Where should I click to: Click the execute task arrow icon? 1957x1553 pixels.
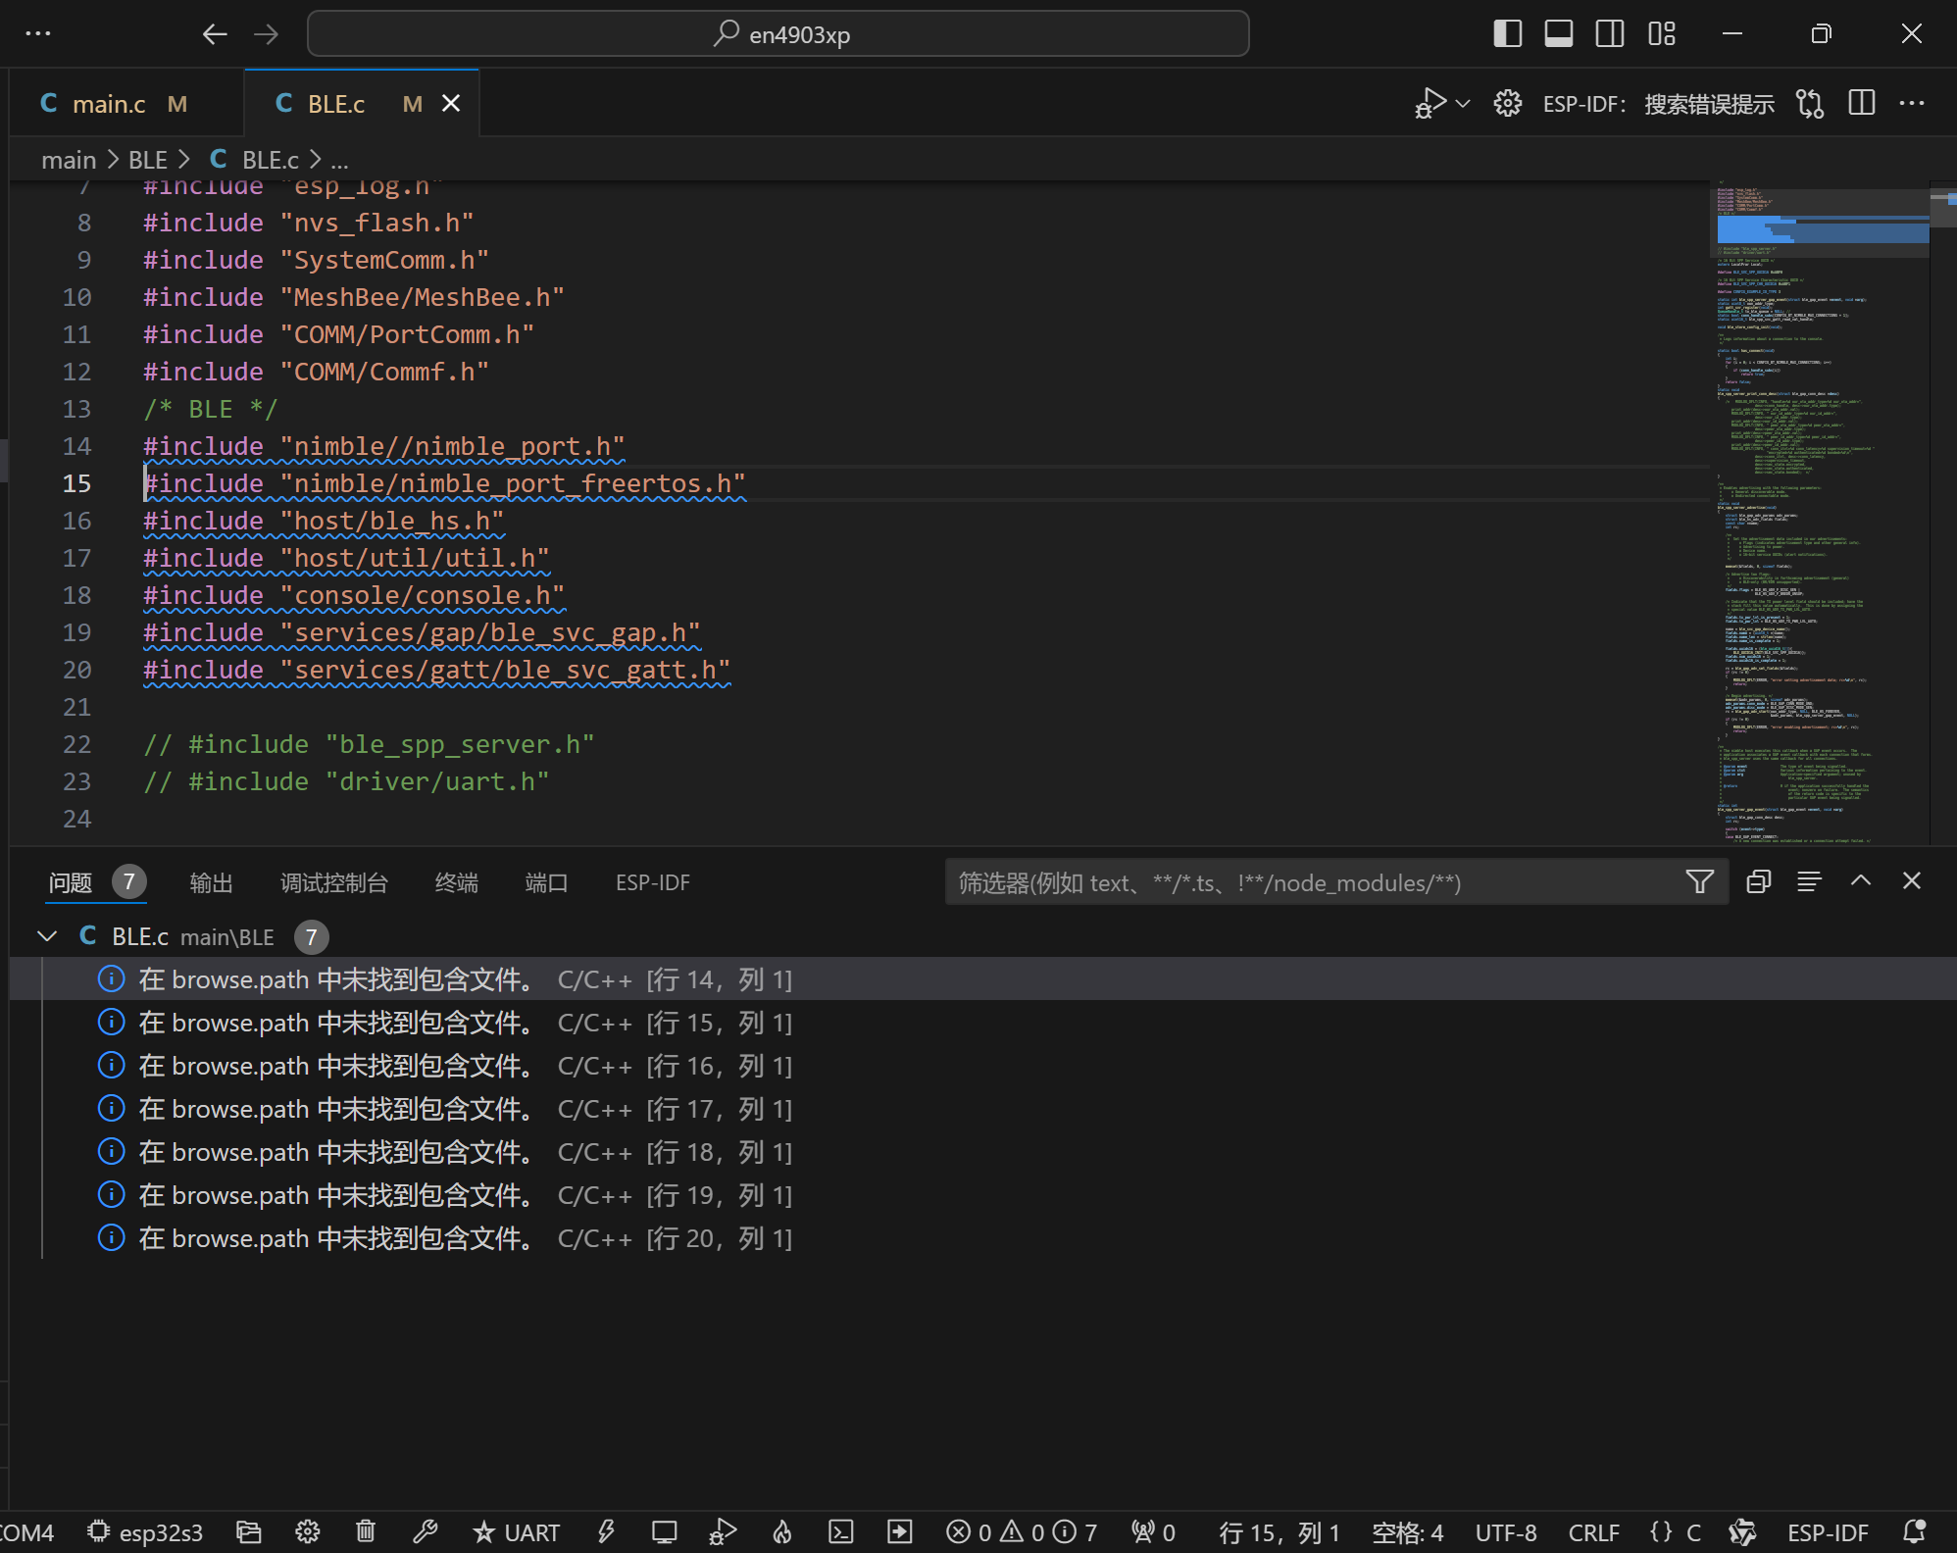tap(899, 1532)
